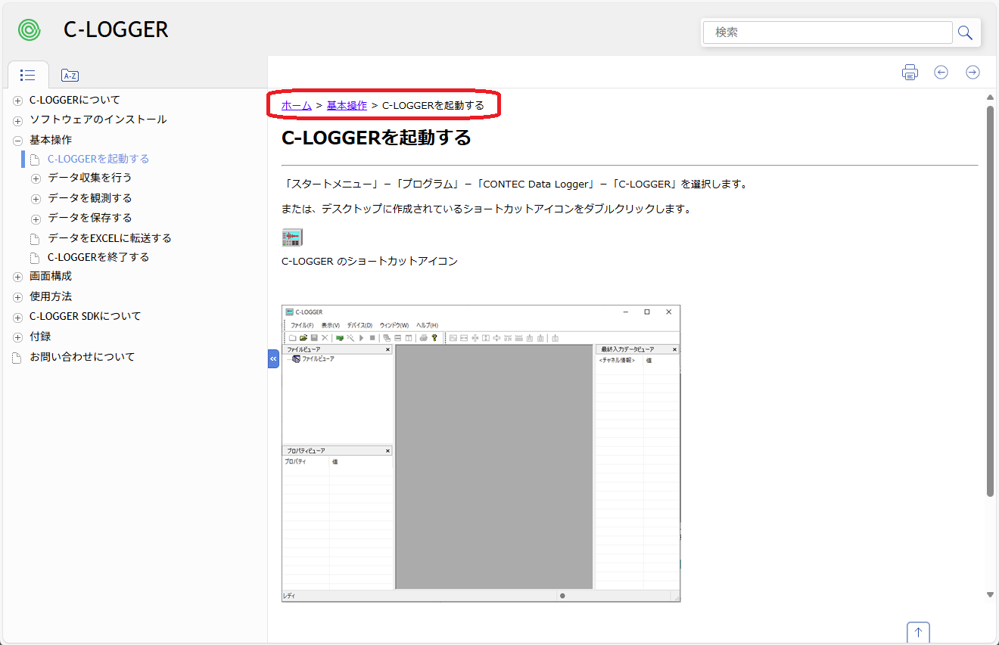The height and width of the screenshot is (645, 999).
Task: Collapse the 基本操作 section
Action: [17, 141]
